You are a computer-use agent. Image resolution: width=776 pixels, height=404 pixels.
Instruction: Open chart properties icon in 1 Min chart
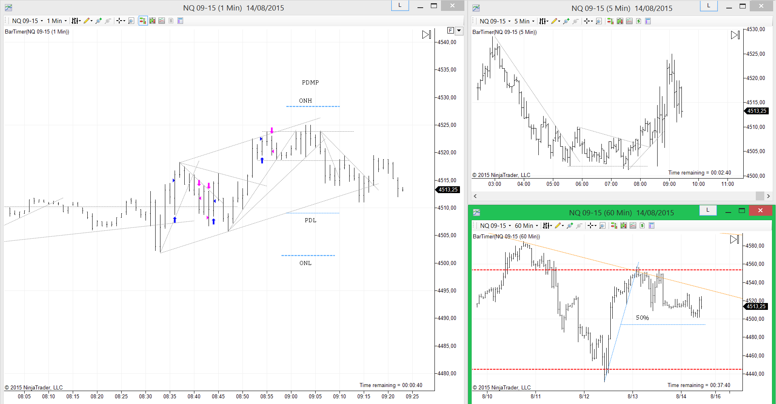[180, 21]
